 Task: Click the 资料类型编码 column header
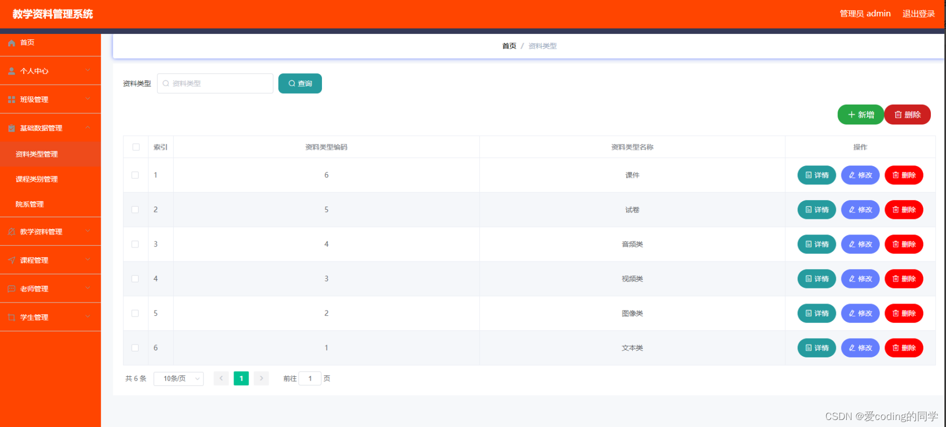[326, 147]
